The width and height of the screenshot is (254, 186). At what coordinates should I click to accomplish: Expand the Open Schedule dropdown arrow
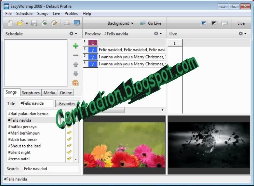[27, 23]
